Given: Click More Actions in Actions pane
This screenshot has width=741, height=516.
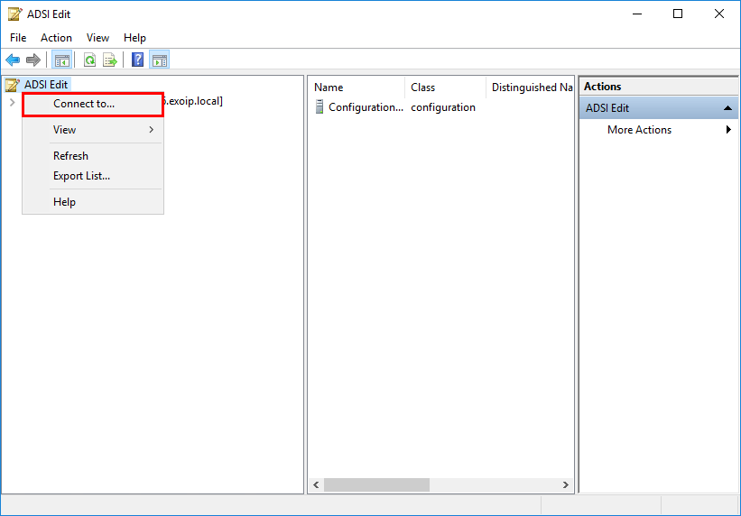Looking at the screenshot, I should [x=639, y=130].
